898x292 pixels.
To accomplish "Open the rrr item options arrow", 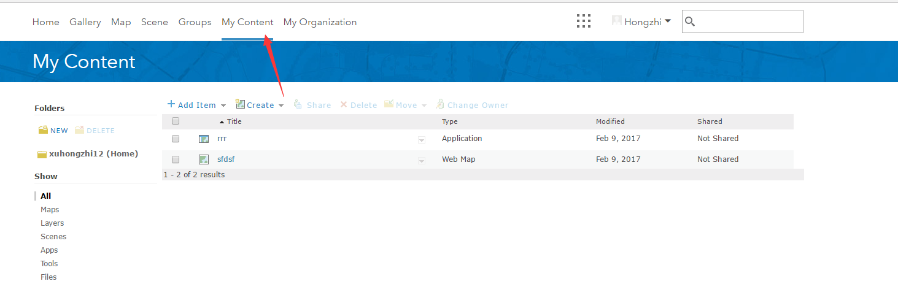I will pyautogui.click(x=422, y=140).
